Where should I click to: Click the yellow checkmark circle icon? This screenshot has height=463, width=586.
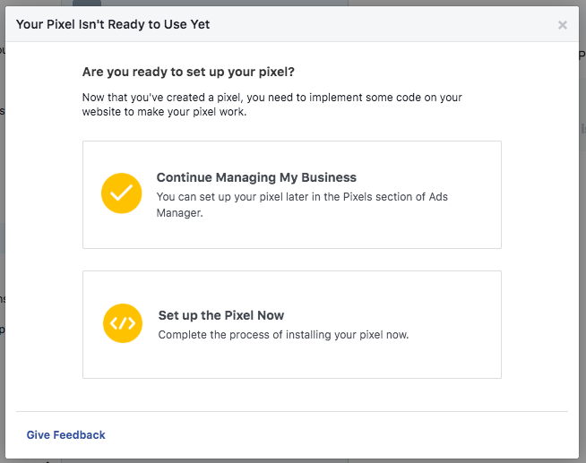coord(122,194)
